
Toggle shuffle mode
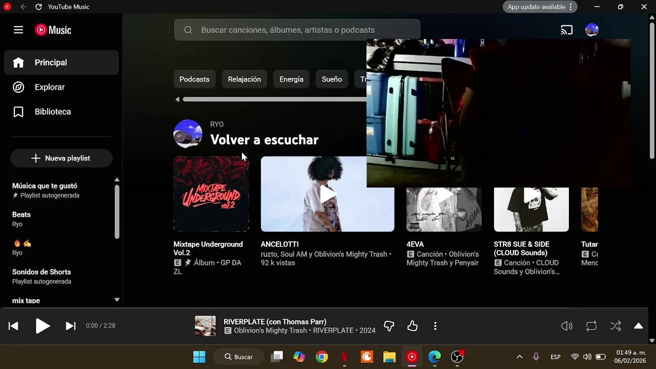pyautogui.click(x=616, y=326)
